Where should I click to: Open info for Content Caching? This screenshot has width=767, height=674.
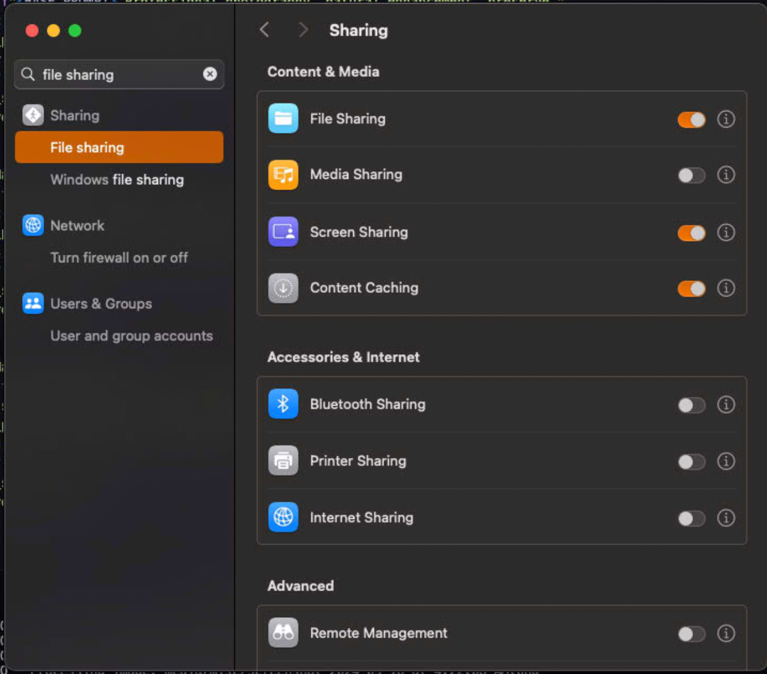725,288
